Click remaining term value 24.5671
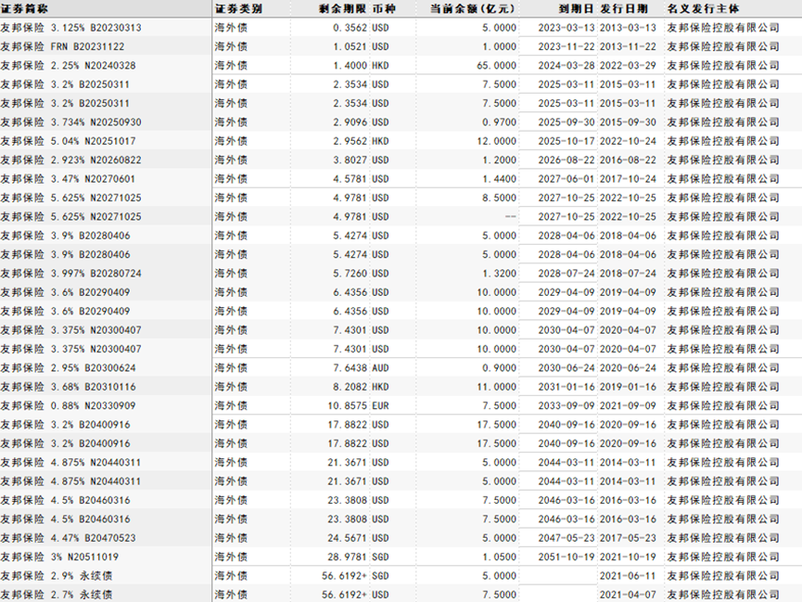The height and width of the screenshot is (602, 802). (348, 538)
